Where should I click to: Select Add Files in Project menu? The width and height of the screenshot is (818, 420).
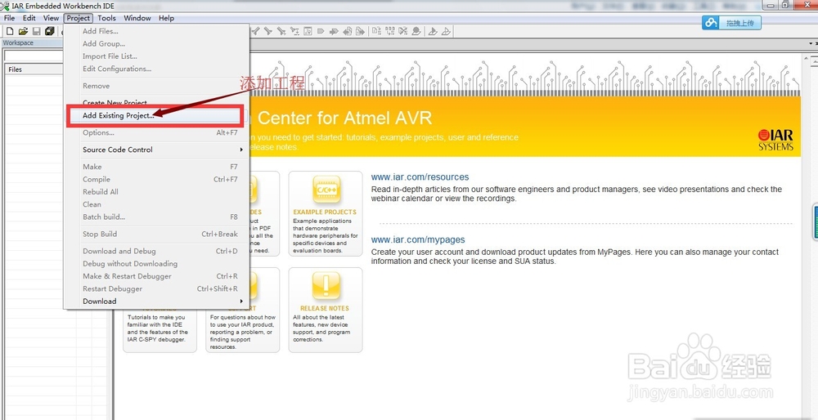[156, 31]
